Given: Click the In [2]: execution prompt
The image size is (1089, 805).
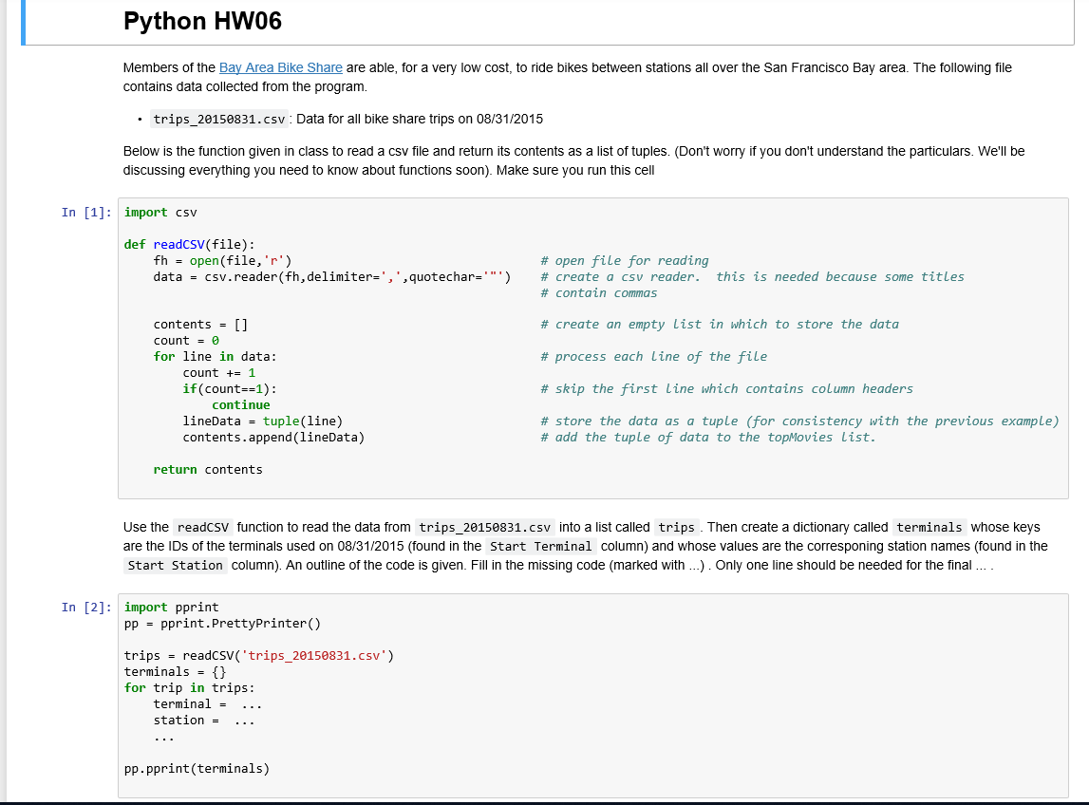Looking at the screenshot, I should click(84, 608).
